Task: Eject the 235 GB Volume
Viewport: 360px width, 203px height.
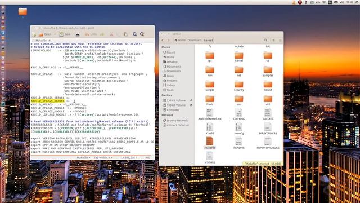Action: click(191, 100)
